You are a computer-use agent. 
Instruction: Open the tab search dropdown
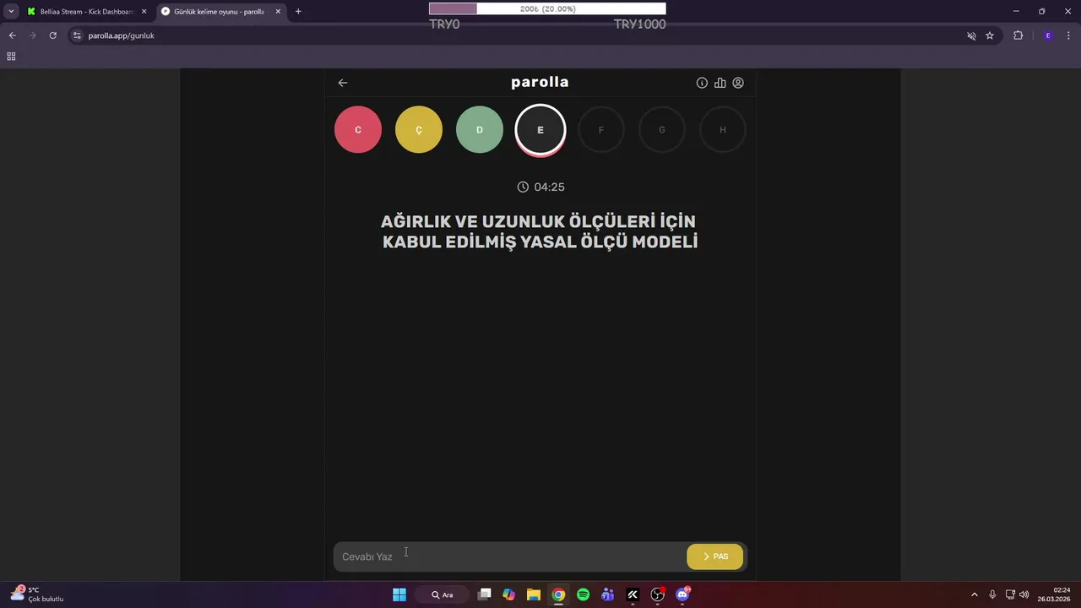point(11,12)
